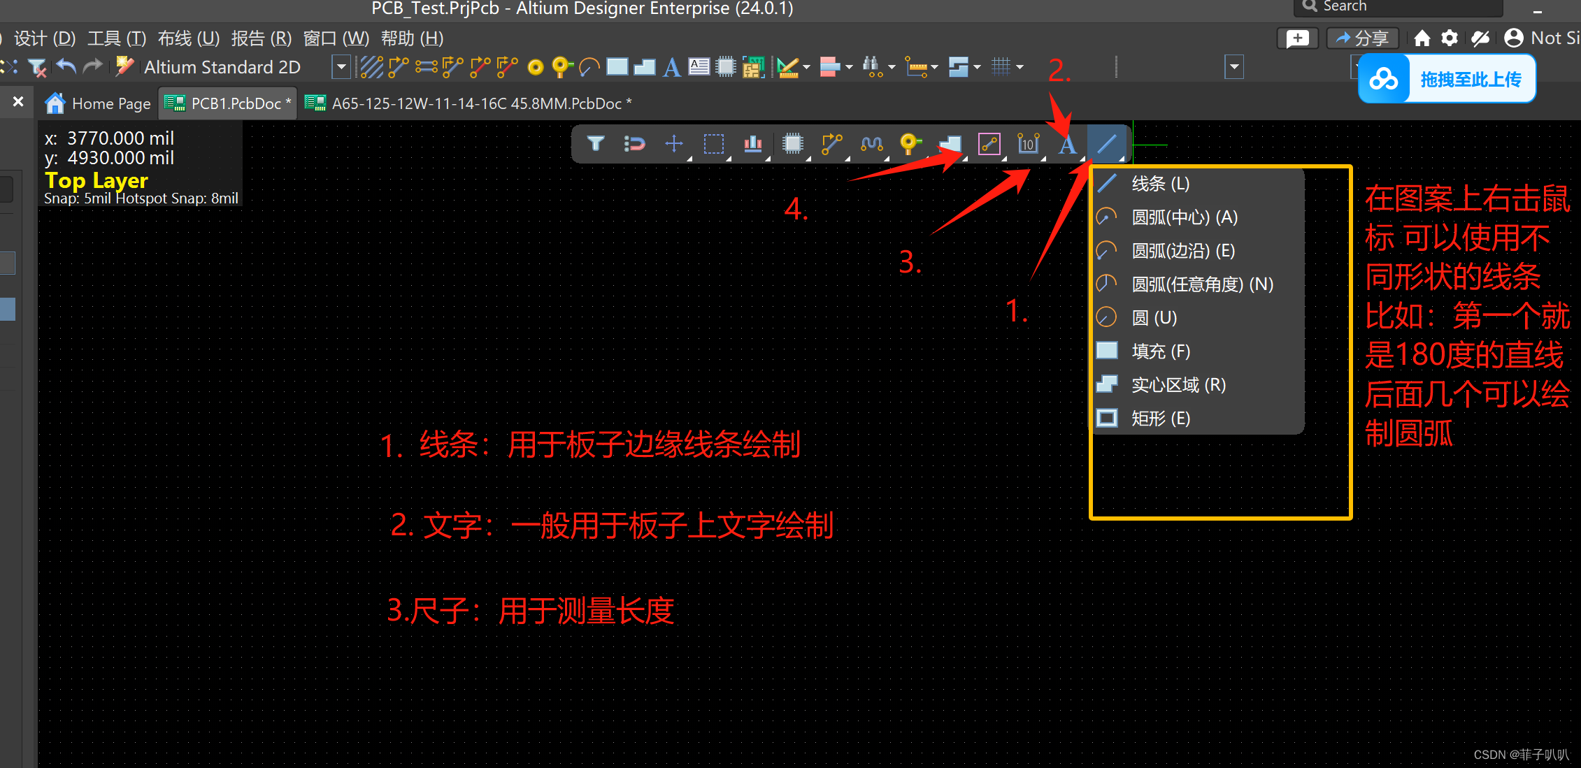This screenshot has width=1581, height=768.
Task: Select the snap magnet tool
Action: (634, 144)
